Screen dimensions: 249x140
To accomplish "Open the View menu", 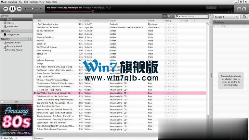I will point(42,2).
